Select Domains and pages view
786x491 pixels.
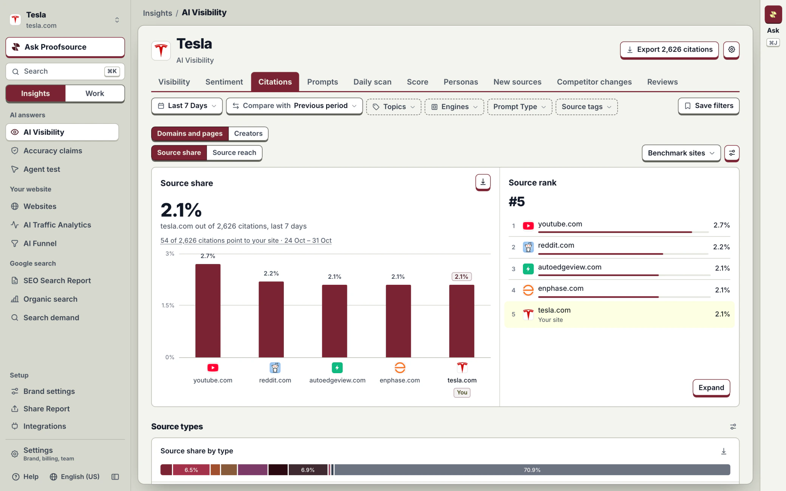pyautogui.click(x=190, y=133)
